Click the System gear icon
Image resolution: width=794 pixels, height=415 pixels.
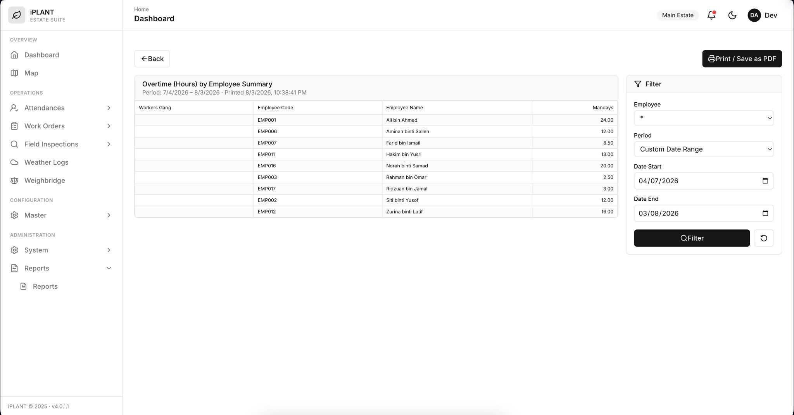(14, 250)
